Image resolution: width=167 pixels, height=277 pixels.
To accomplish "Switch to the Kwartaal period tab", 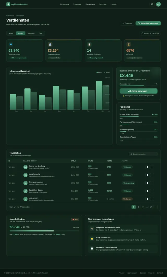I will tap(31, 33).
